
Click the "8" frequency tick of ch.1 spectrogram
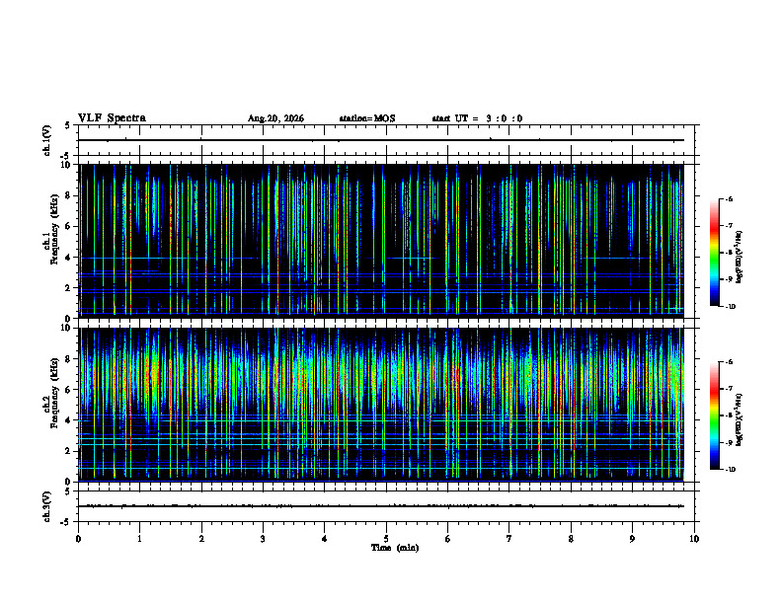click(69, 195)
